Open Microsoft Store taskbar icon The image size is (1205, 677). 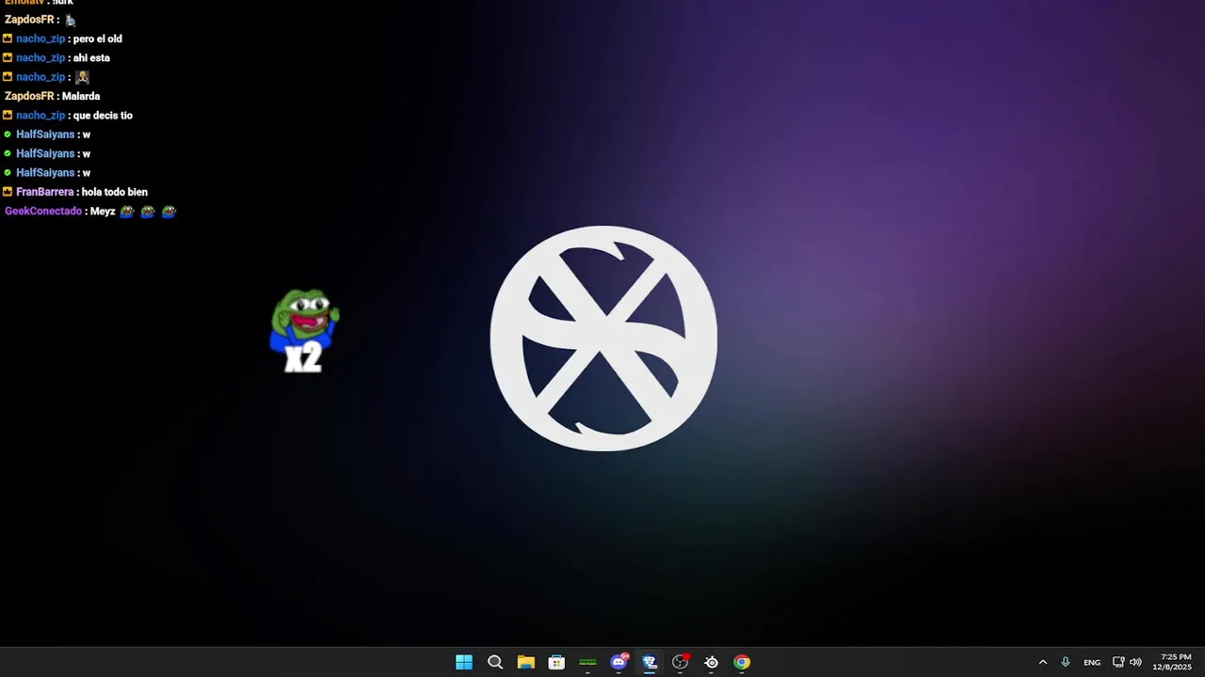556,662
